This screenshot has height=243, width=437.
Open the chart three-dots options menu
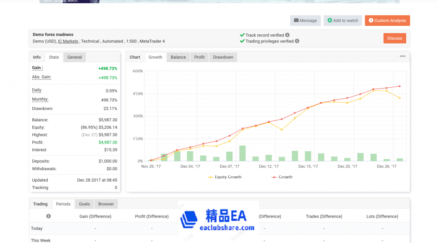tap(402, 57)
